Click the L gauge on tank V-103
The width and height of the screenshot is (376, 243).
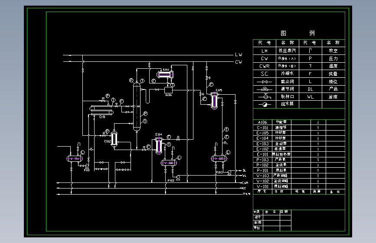point(228,152)
